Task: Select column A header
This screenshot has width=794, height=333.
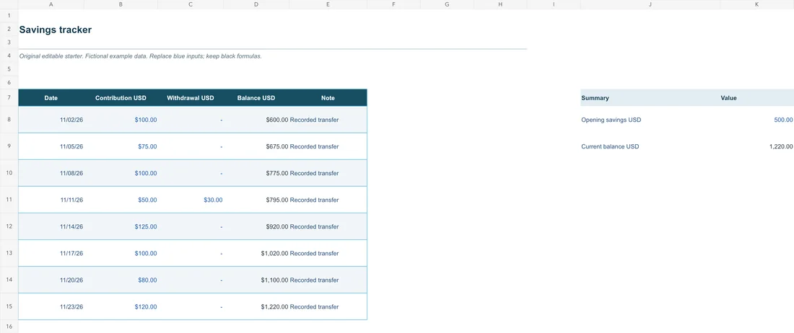Action: [x=51, y=4]
